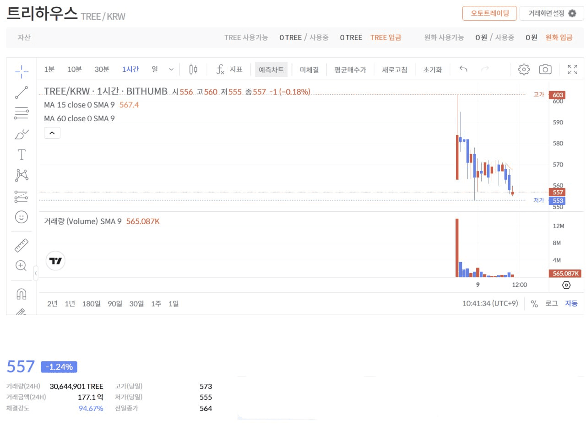Open 거래화면설정 trading screen settings

click(552, 13)
